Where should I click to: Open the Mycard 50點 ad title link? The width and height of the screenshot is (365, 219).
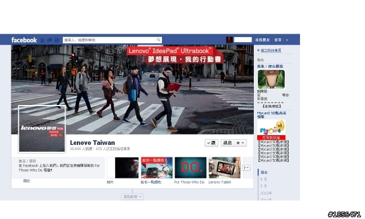tap(271, 115)
